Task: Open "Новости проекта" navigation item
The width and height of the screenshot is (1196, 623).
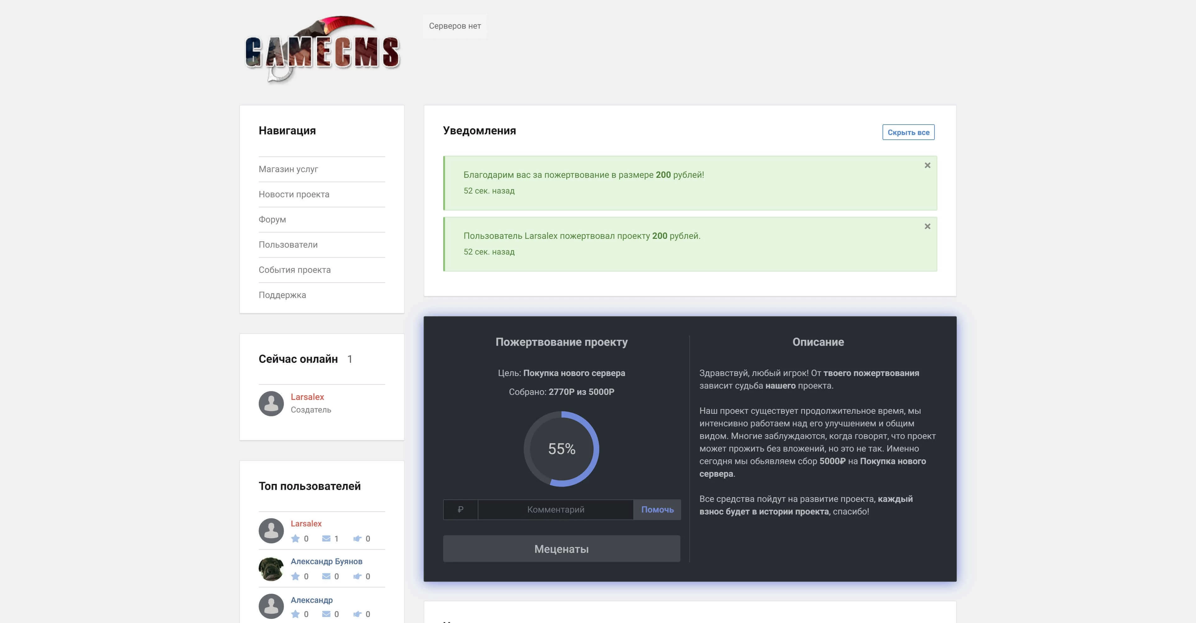Action: pos(294,194)
